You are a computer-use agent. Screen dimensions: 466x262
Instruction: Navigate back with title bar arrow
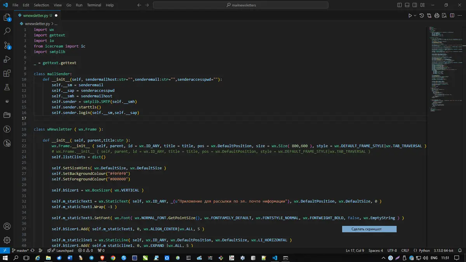[x=139, y=5]
